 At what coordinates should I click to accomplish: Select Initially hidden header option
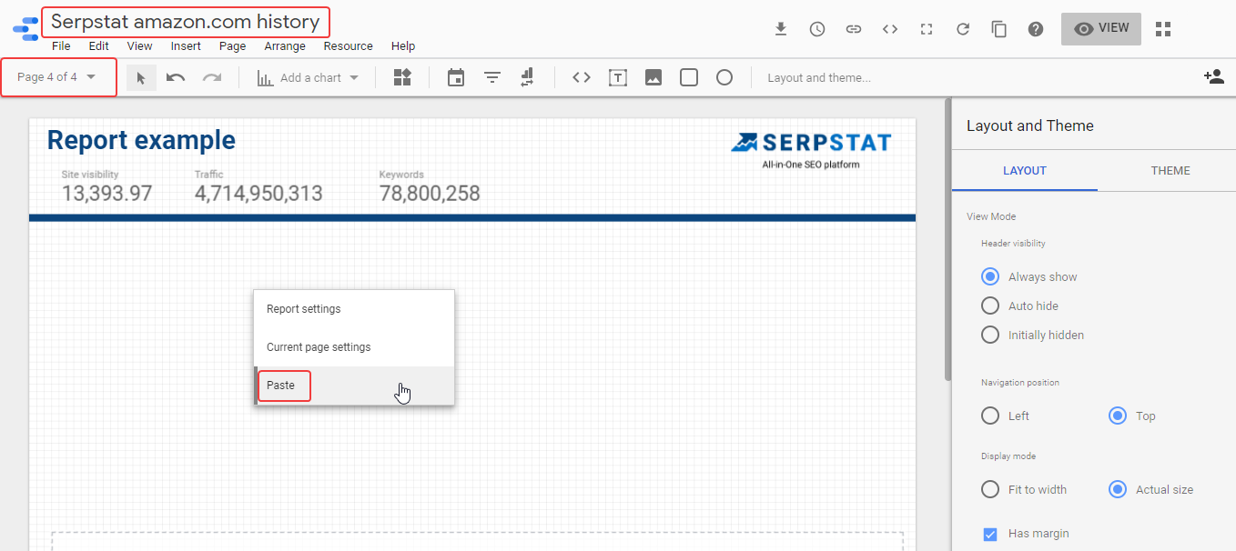990,335
